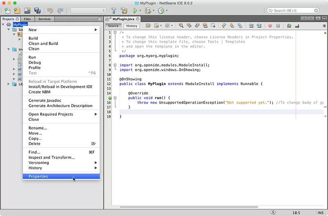328x216 pixels.
Task: Click the Last Edit icon in editor toolbar
Action: click(148, 26)
